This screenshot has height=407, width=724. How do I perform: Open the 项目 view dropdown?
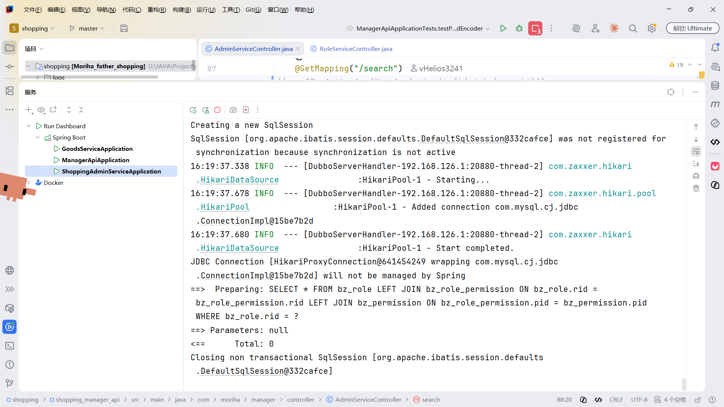pos(34,49)
